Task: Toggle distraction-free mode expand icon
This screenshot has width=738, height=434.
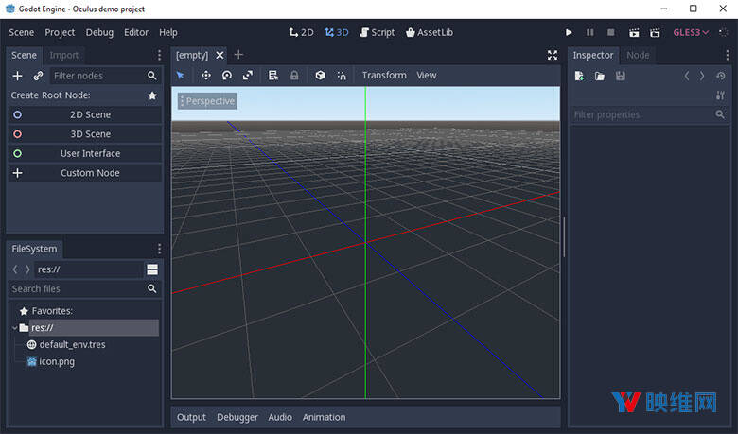Action: coord(553,55)
